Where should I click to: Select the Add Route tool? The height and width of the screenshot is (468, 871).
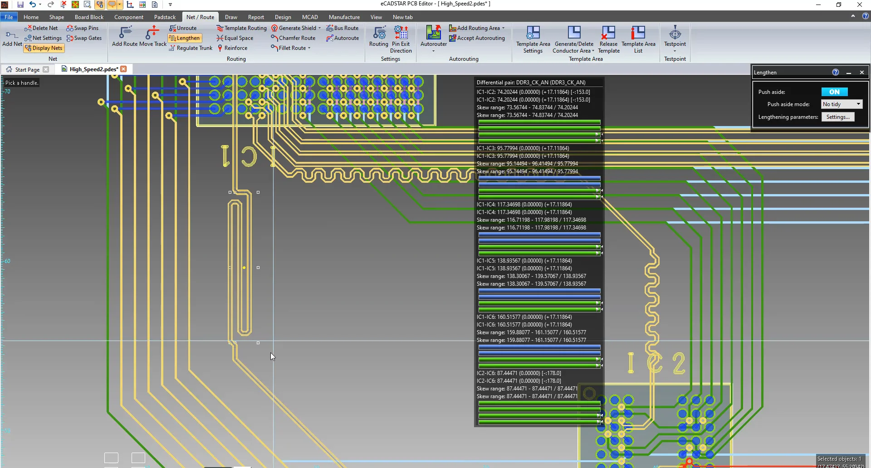(125, 36)
